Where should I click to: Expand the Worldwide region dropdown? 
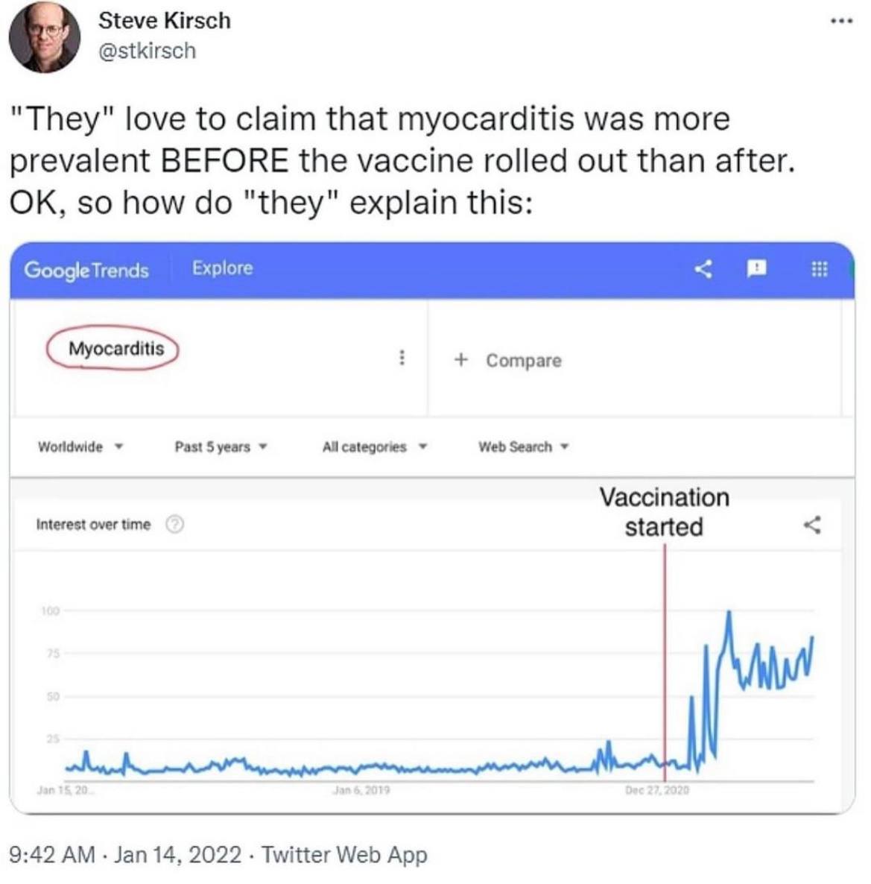[x=80, y=446]
